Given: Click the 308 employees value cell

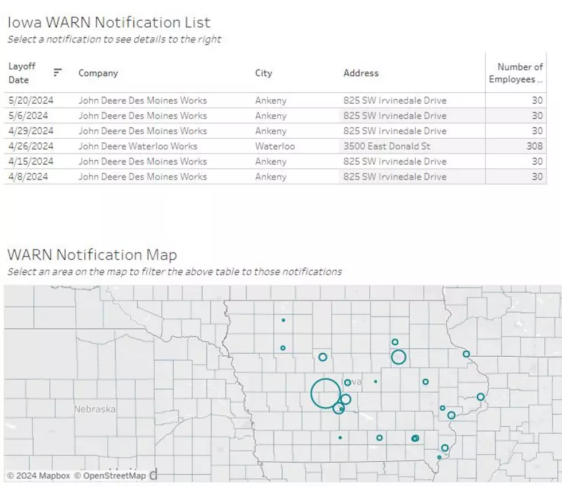Looking at the screenshot, I should [534, 146].
